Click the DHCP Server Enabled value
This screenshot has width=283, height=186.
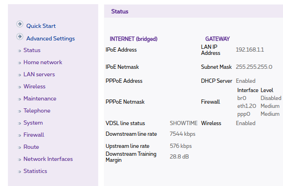(245, 81)
